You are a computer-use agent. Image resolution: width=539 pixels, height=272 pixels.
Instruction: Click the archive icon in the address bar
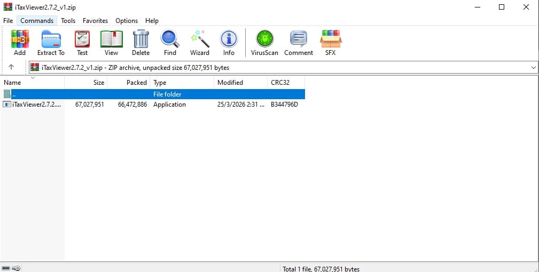click(35, 67)
